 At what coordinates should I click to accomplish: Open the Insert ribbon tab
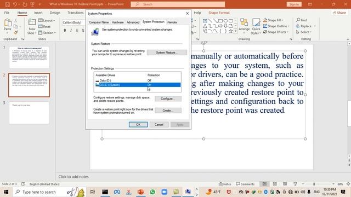pos(38,13)
